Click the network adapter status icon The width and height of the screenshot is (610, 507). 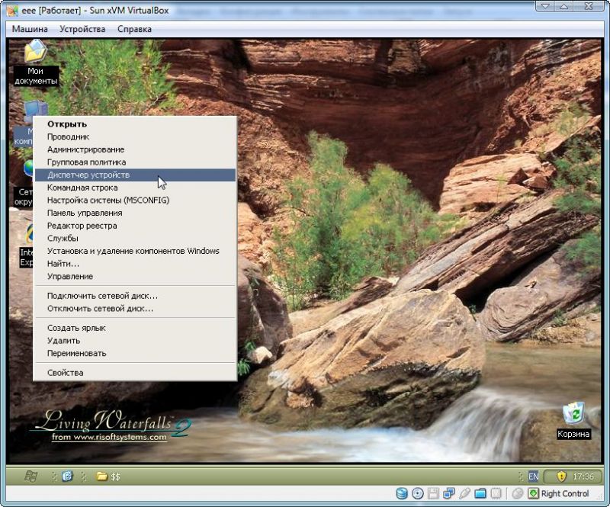[x=448, y=493]
